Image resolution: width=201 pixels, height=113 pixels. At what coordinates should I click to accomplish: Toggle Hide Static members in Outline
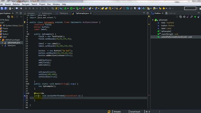192,17
